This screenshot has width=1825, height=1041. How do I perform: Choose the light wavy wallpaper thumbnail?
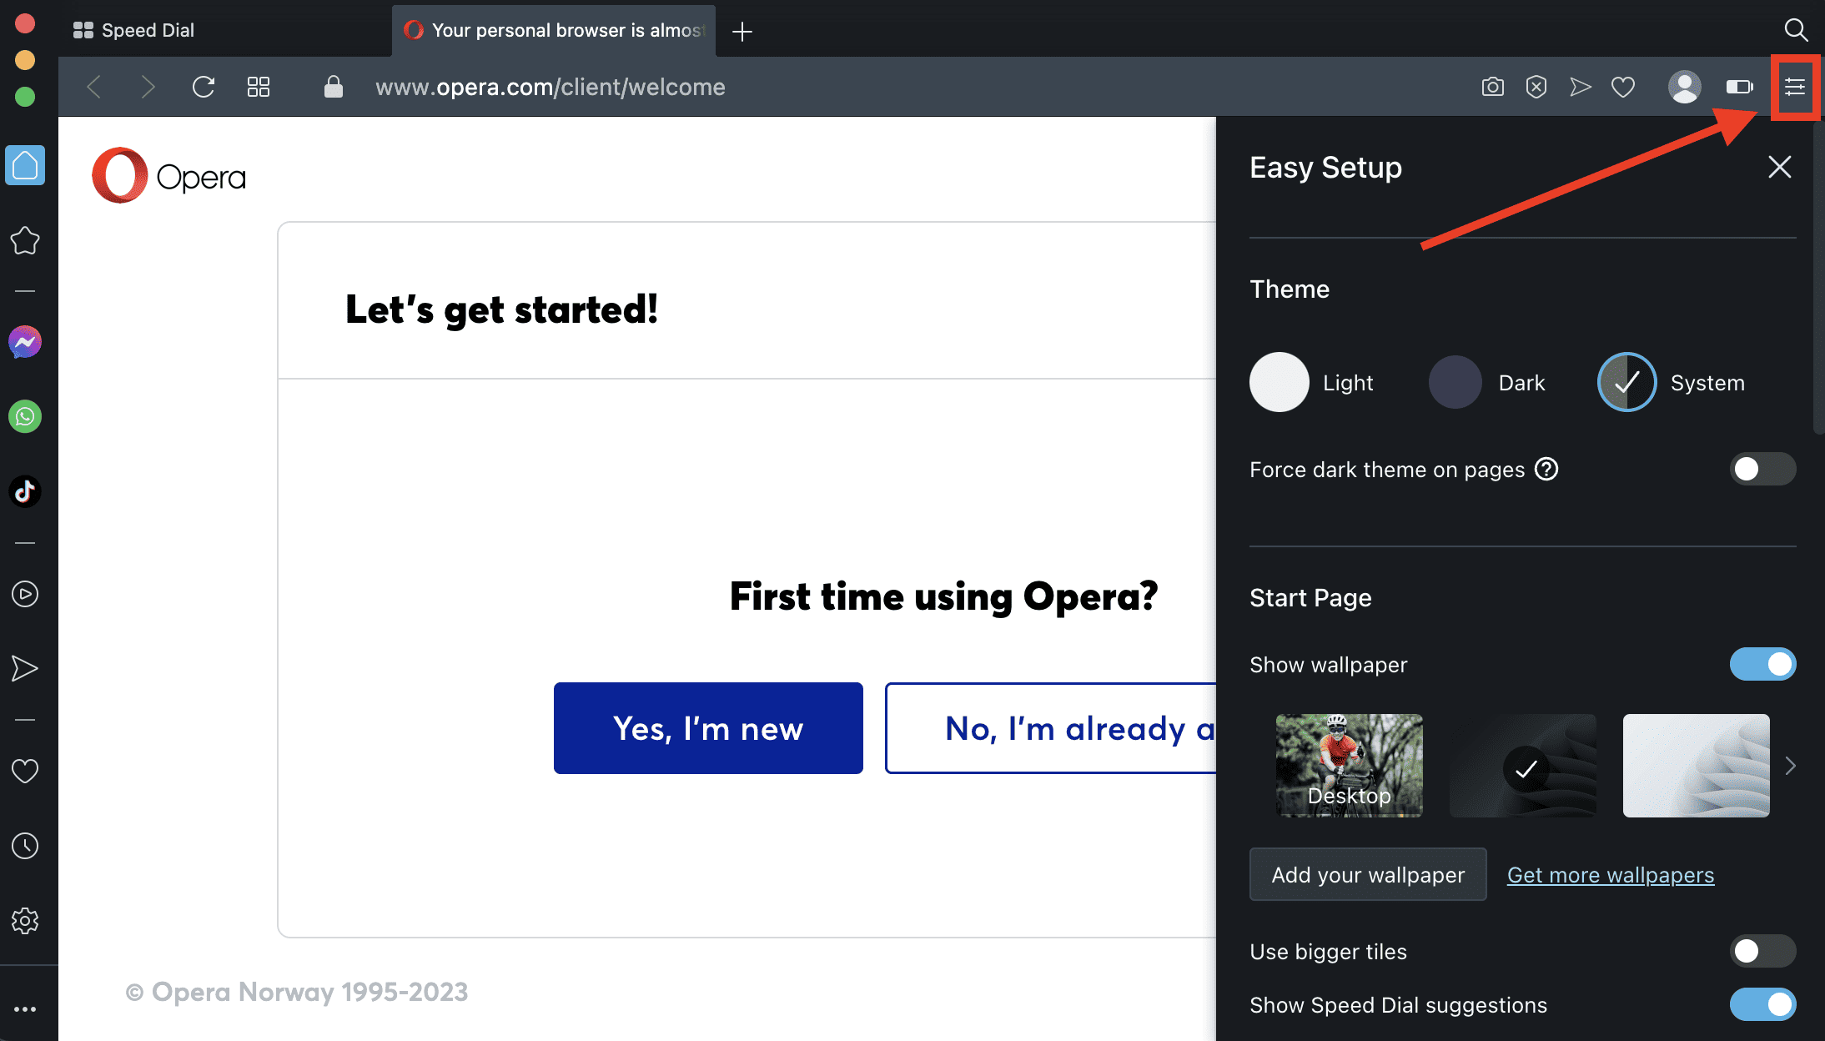(x=1696, y=766)
